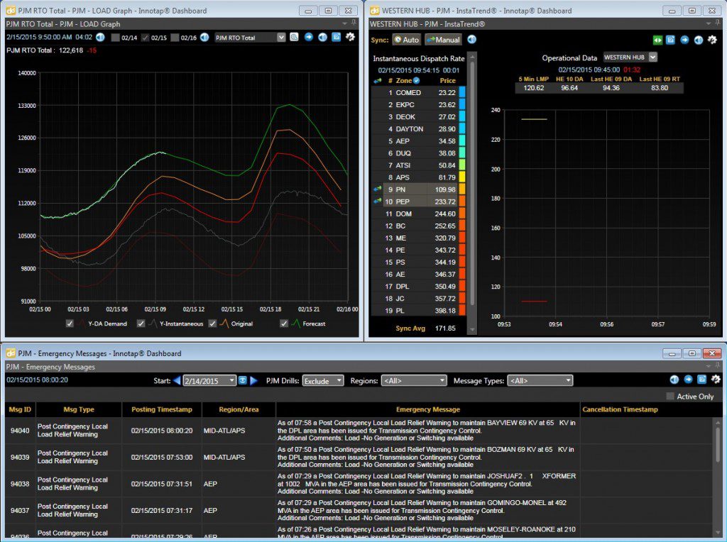Screen dimensions: 727x542
Task: Click the edit note icon in LOAD Graph toolbar
Action: [x=336, y=37]
